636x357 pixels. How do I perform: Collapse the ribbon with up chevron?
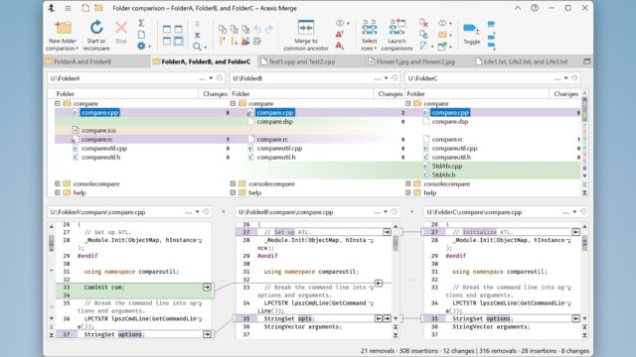pyautogui.click(x=518, y=8)
